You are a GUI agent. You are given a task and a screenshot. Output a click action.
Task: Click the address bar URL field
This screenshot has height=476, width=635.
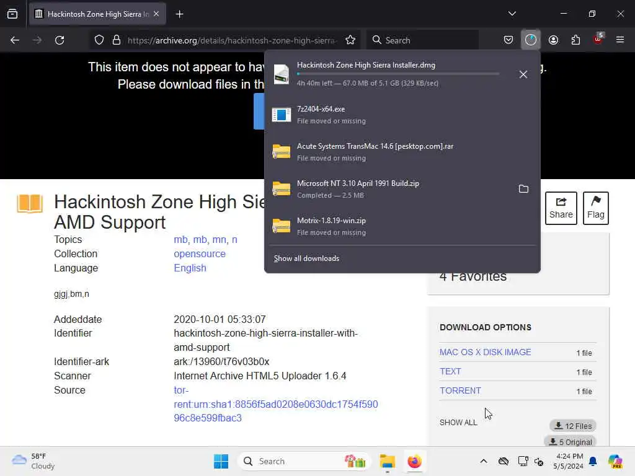pyautogui.click(x=232, y=40)
